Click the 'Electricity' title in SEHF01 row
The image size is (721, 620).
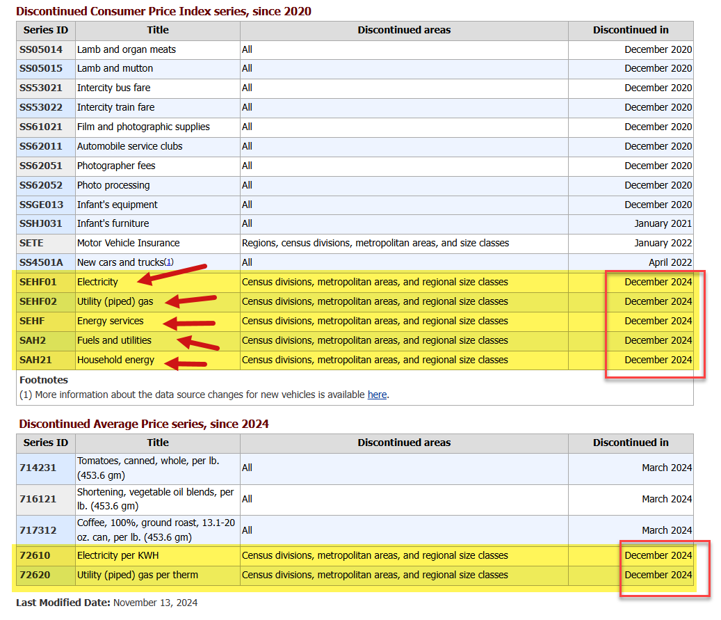pyautogui.click(x=97, y=282)
